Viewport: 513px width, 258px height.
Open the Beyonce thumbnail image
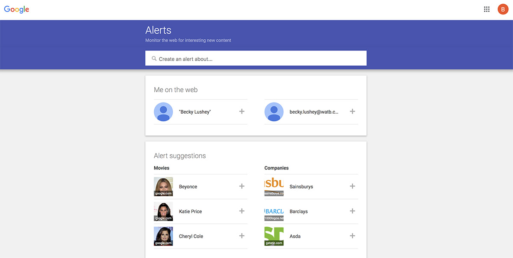(x=163, y=186)
